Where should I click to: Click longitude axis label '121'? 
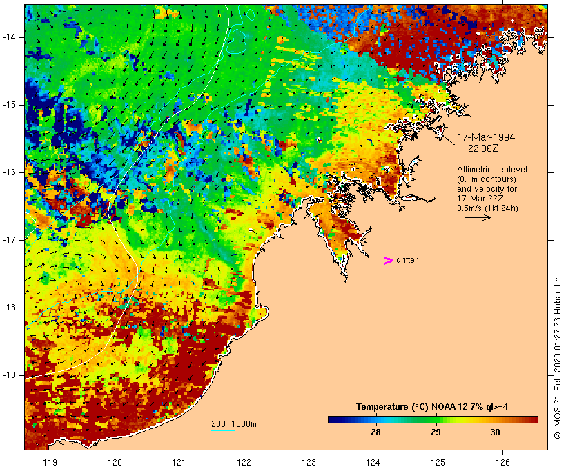pyautogui.click(x=179, y=462)
